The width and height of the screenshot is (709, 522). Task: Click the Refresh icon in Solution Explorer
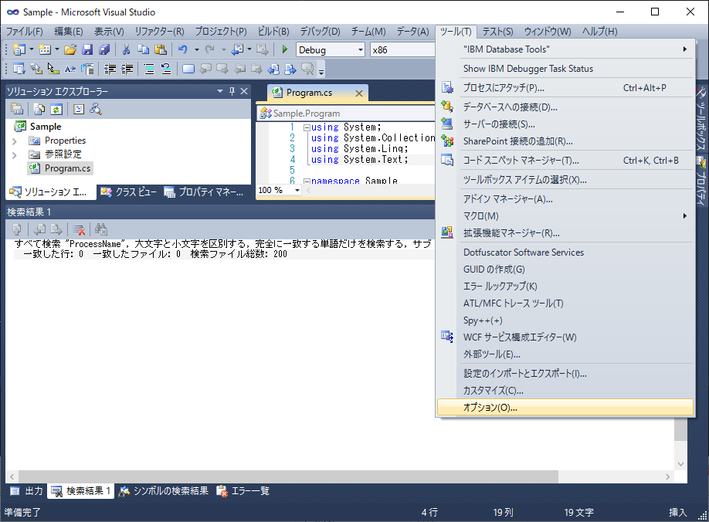[x=56, y=109]
